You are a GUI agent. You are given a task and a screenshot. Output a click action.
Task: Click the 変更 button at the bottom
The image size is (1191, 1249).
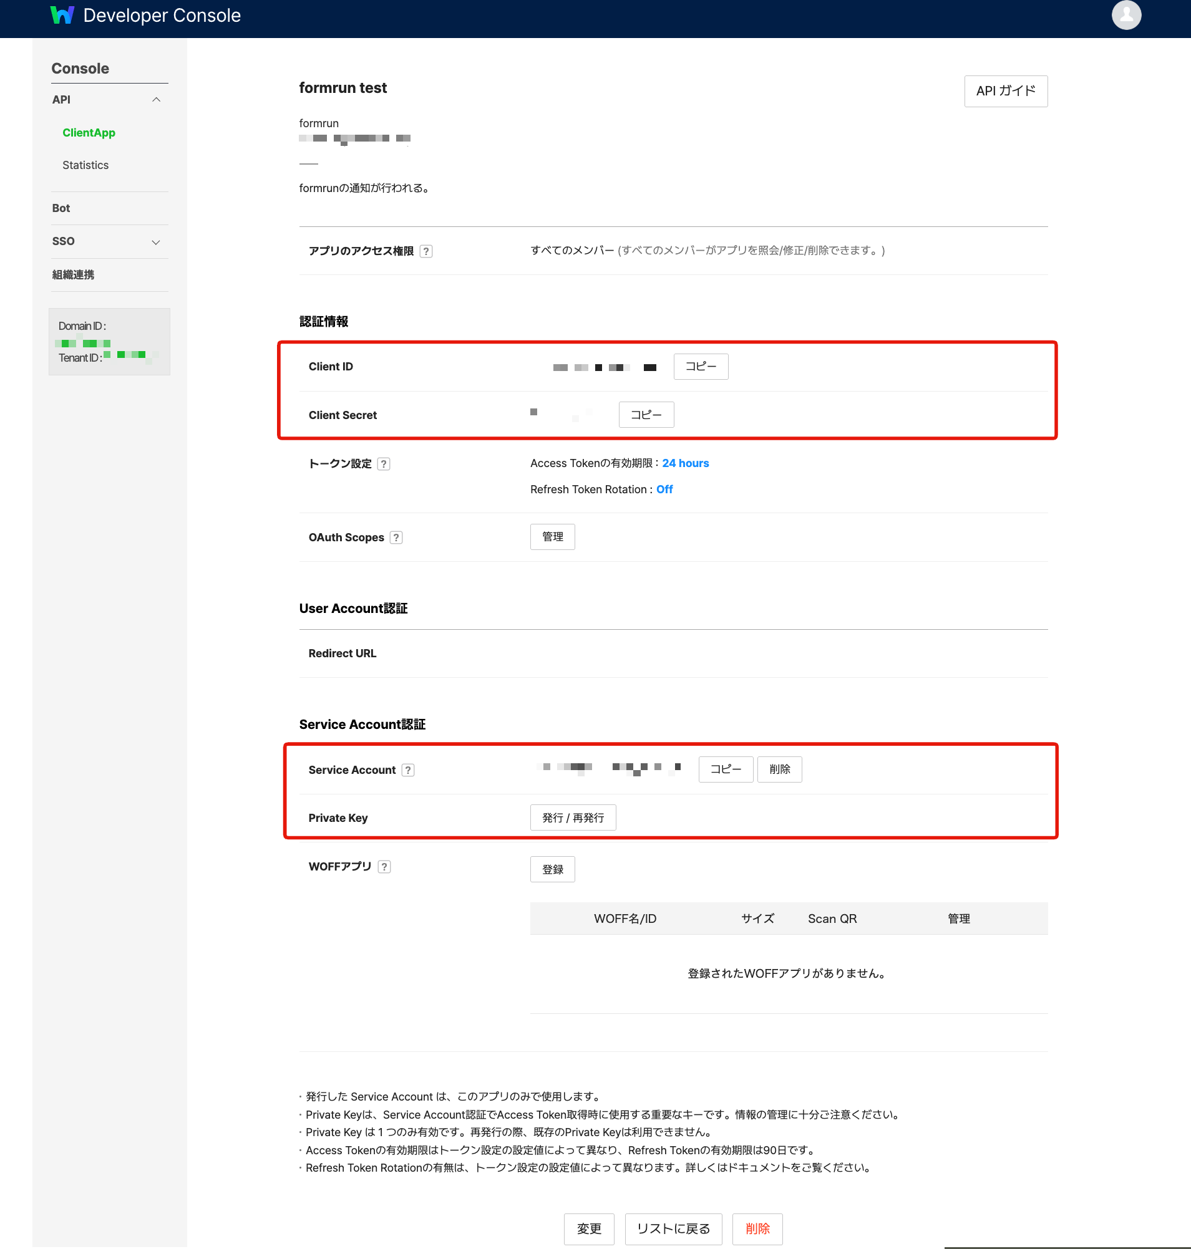click(x=588, y=1229)
